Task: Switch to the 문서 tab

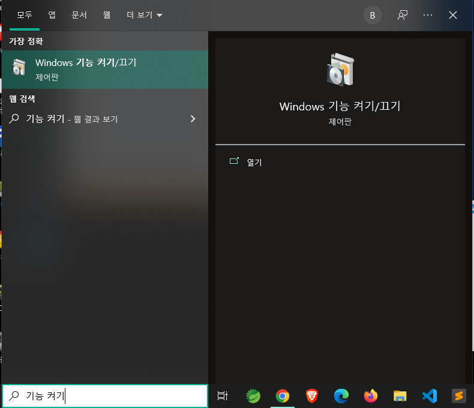Action: click(x=79, y=15)
